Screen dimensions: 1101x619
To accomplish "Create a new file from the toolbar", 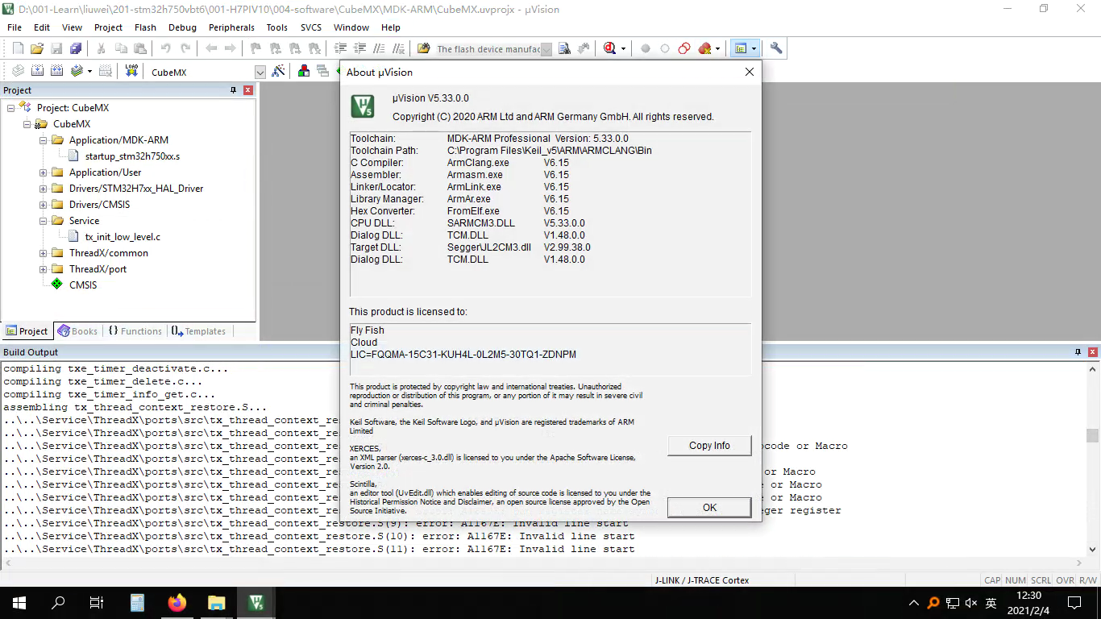I will [18, 48].
